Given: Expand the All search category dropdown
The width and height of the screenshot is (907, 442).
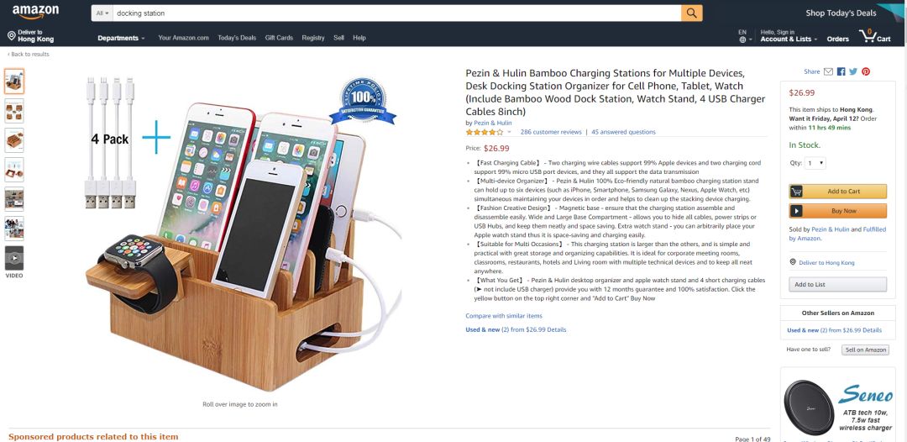Looking at the screenshot, I should [103, 13].
